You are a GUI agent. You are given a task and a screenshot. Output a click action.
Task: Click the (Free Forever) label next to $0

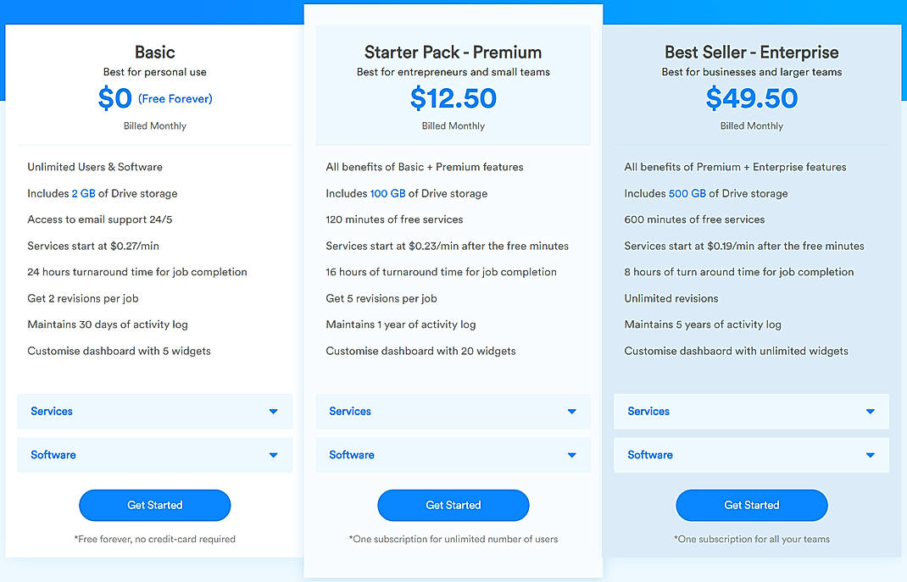(174, 99)
